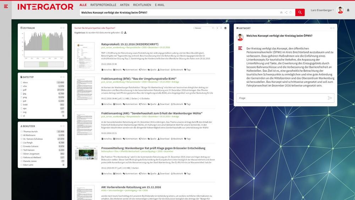Switch to the ALLE tab

coord(83,5)
